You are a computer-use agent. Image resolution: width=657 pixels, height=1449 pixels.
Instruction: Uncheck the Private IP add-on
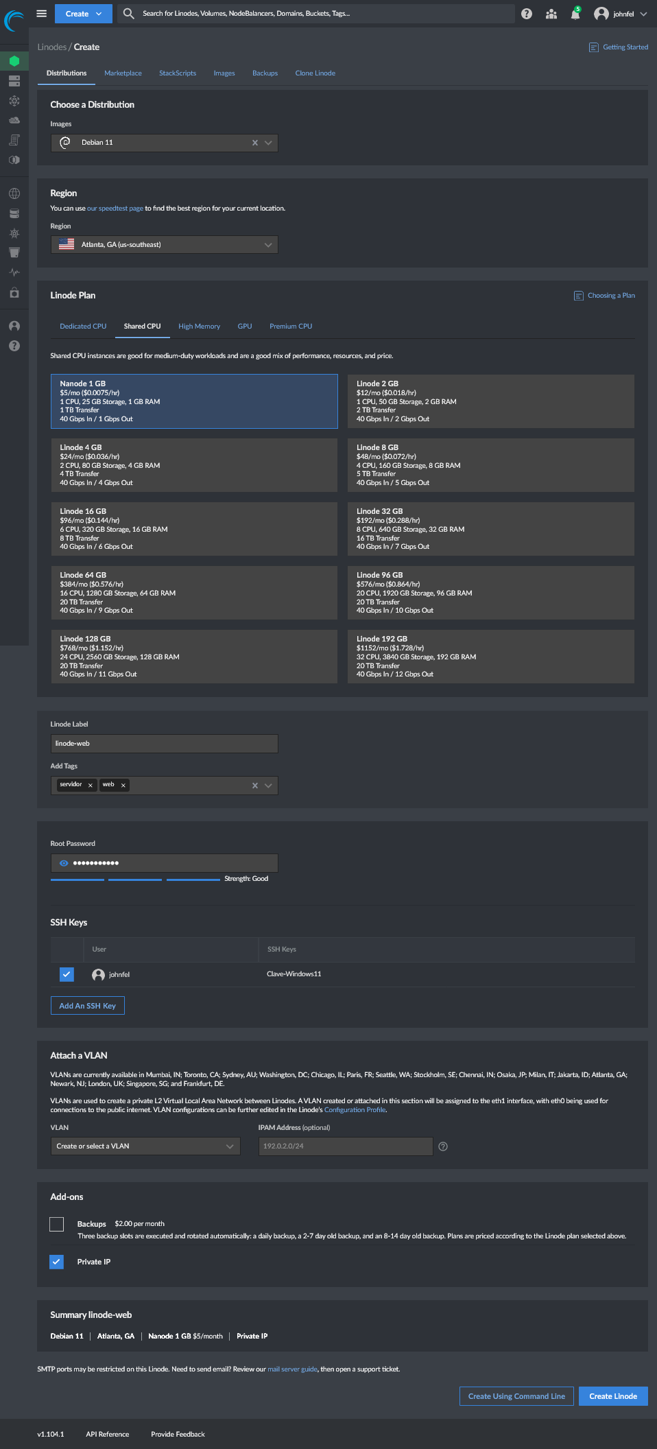click(57, 1262)
